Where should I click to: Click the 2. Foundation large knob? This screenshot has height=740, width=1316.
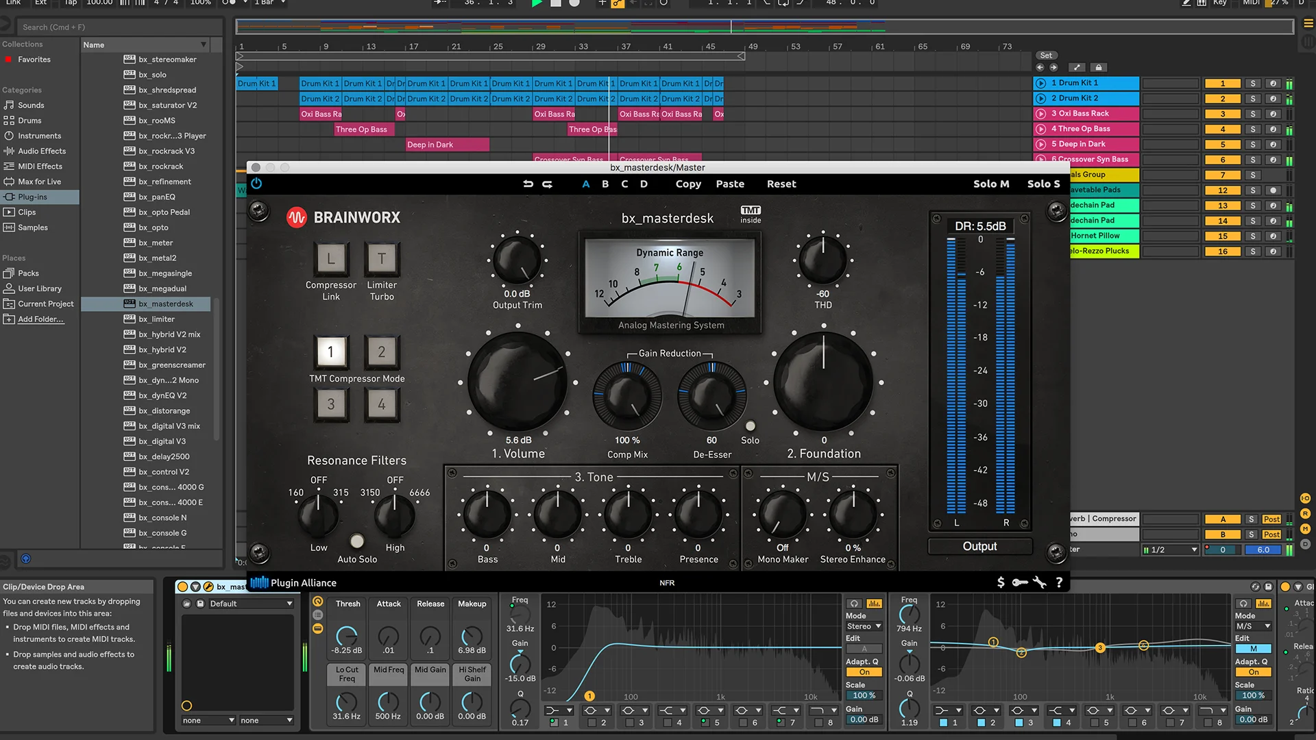824,382
